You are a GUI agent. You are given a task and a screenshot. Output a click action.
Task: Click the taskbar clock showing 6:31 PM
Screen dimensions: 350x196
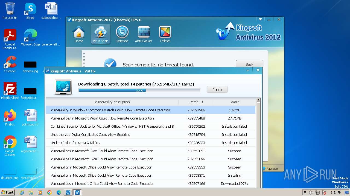point(336,192)
